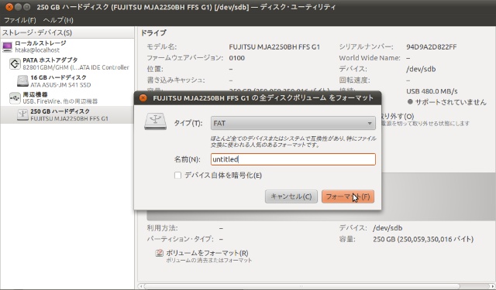The image size is (496, 290).
Task: Click the model value FUJITSU MJA2250BH FFS G1
Action: [x=274, y=47]
